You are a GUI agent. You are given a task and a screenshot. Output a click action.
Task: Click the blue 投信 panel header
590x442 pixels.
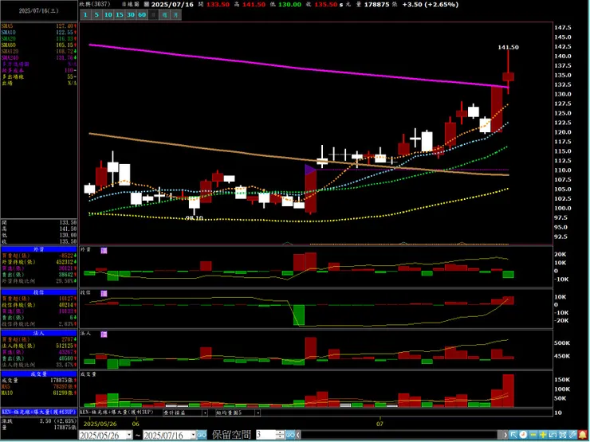(x=39, y=292)
